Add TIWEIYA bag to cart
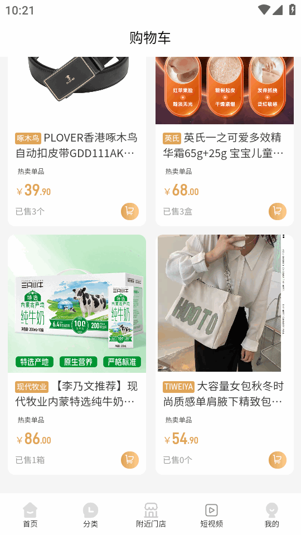 click(x=278, y=460)
